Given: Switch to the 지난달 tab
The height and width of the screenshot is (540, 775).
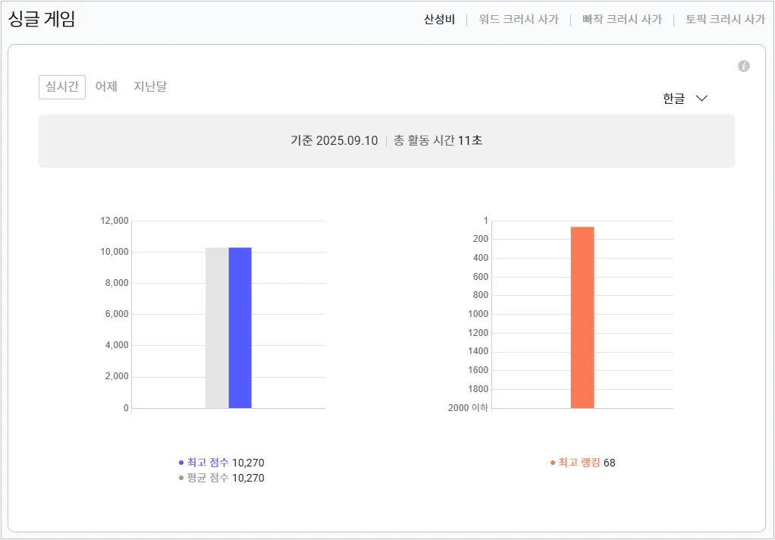Looking at the screenshot, I should 150,87.
